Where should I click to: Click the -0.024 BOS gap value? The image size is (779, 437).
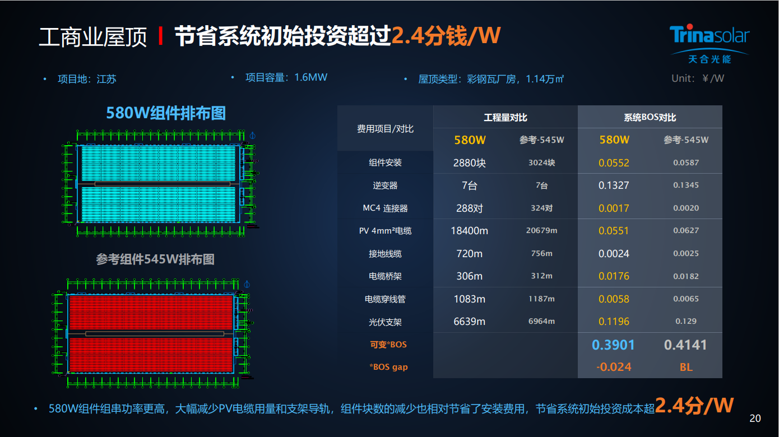[x=613, y=367]
